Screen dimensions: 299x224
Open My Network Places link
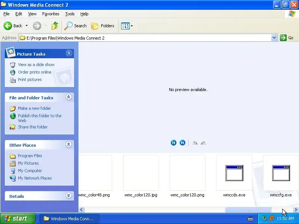pos(35,178)
